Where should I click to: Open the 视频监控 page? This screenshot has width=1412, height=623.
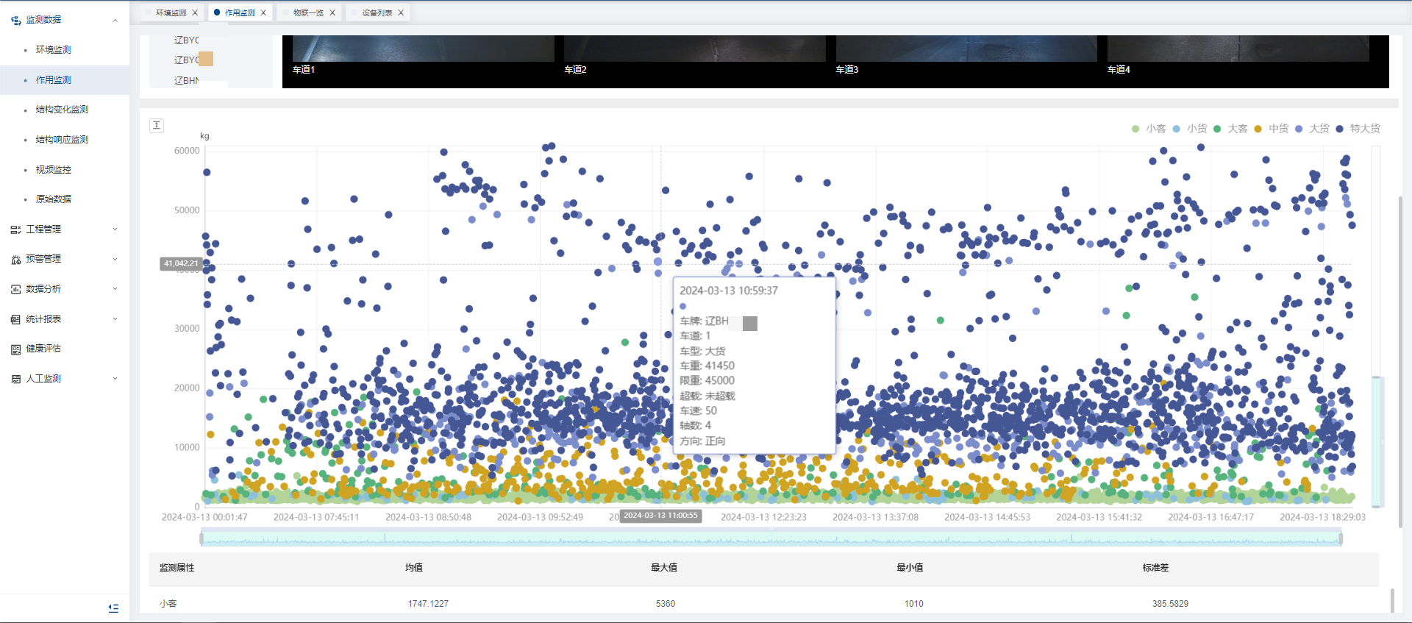[x=53, y=170]
